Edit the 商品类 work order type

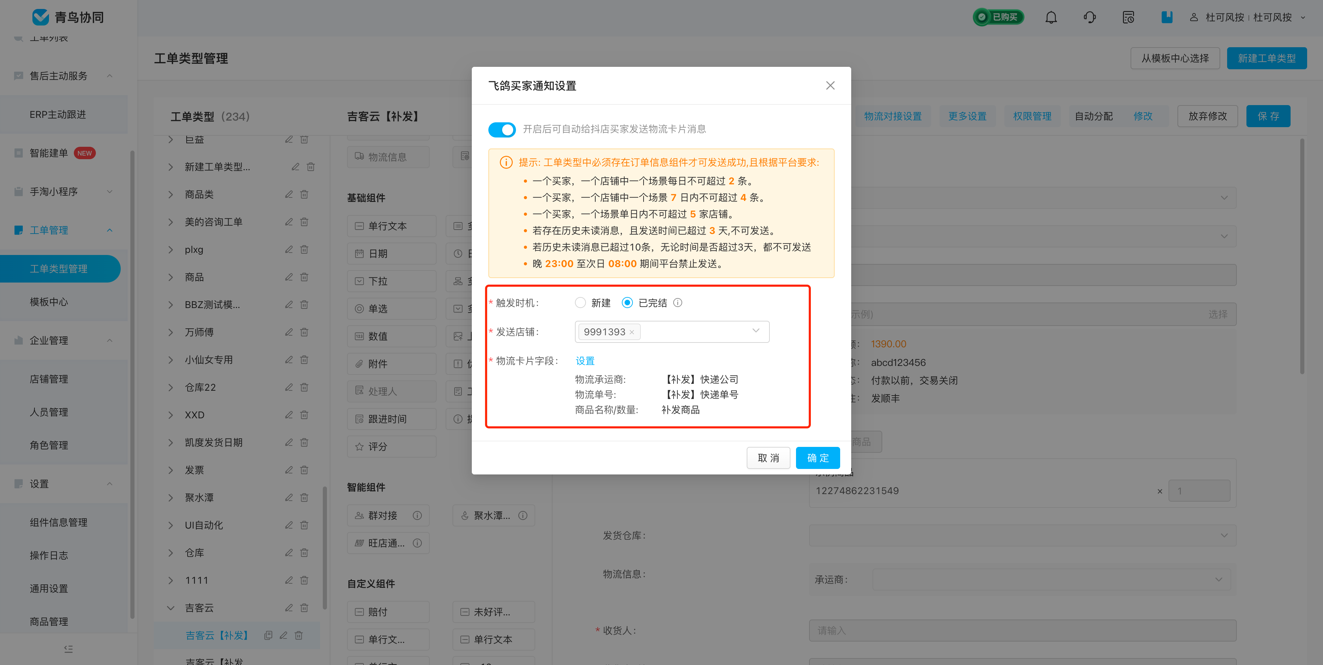point(289,194)
